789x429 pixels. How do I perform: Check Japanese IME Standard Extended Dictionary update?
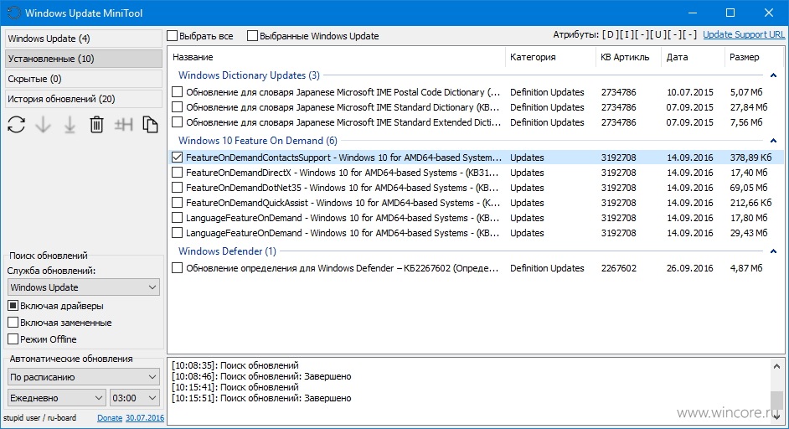pos(177,122)
